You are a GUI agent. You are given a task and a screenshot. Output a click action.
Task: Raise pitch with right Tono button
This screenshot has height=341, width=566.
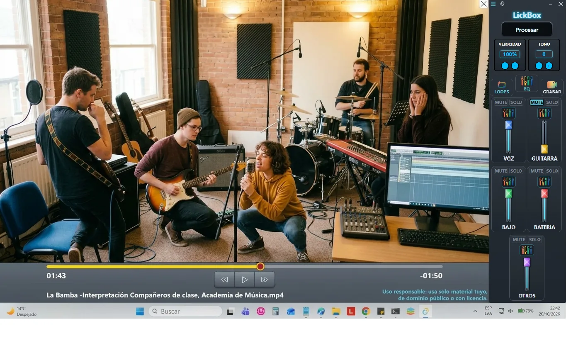click(x=549, y=66)
